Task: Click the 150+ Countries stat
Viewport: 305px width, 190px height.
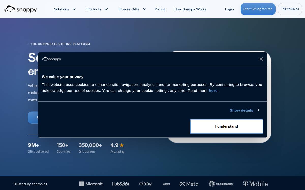Action: pos(63,148)
